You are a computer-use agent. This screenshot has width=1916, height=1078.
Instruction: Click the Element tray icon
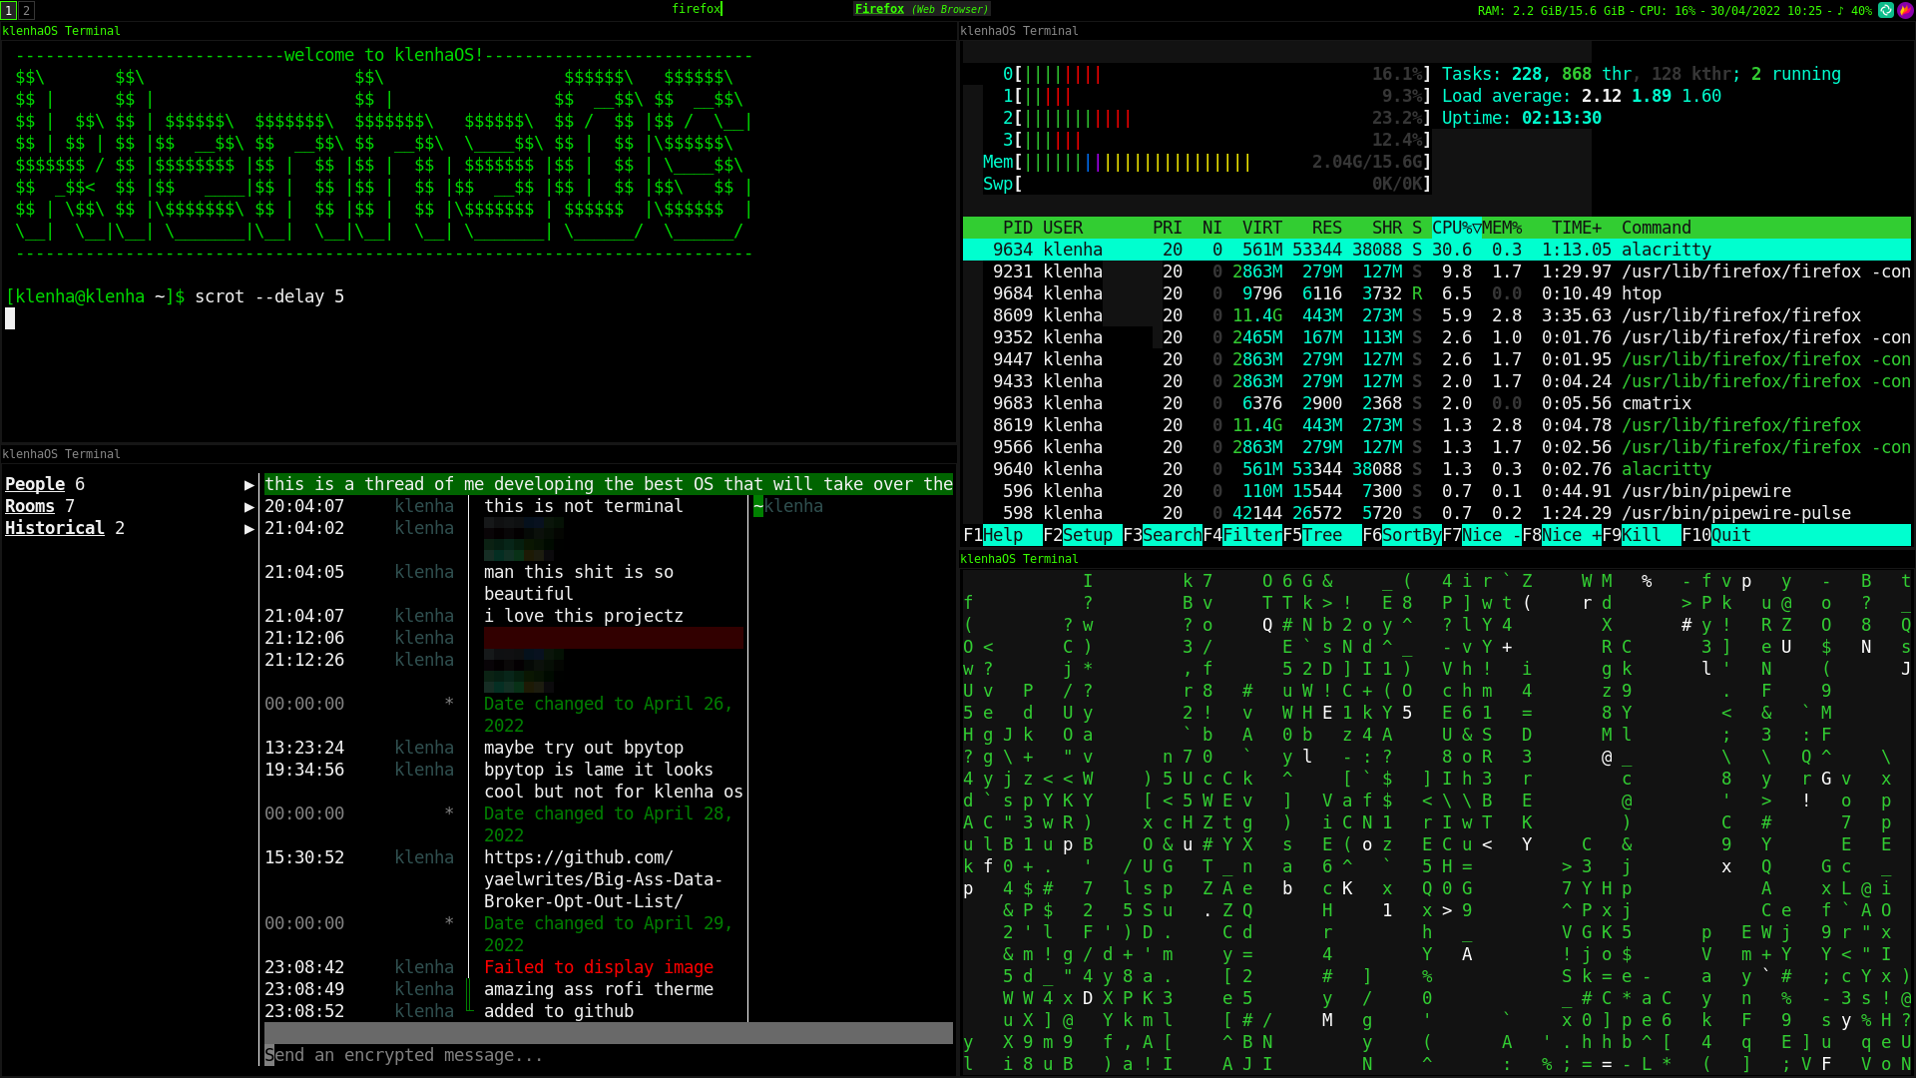tap(1885, 10)
